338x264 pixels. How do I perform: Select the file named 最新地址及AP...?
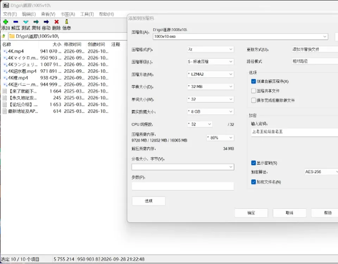tap(23, 111)
